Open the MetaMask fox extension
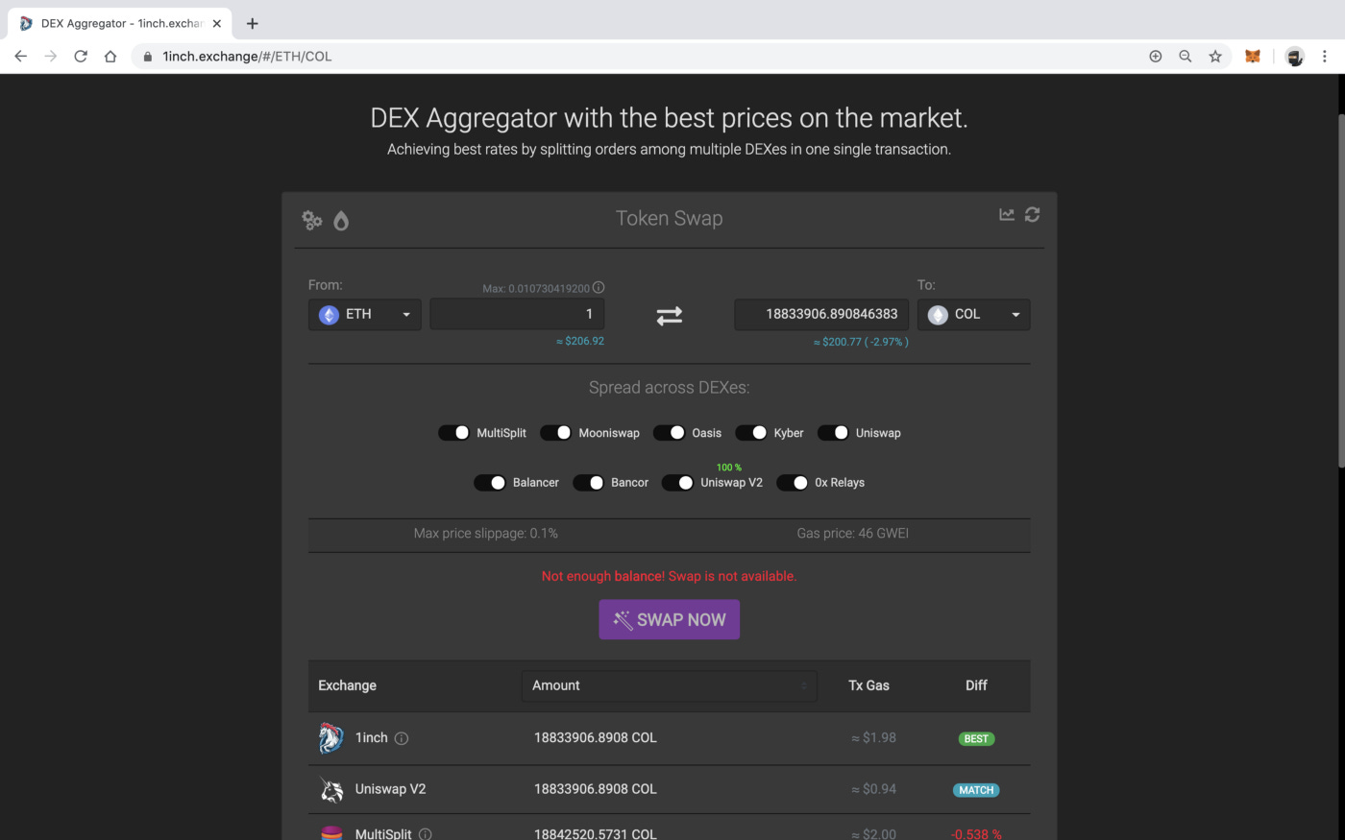1345x840 pixels. coord(1253,57)
